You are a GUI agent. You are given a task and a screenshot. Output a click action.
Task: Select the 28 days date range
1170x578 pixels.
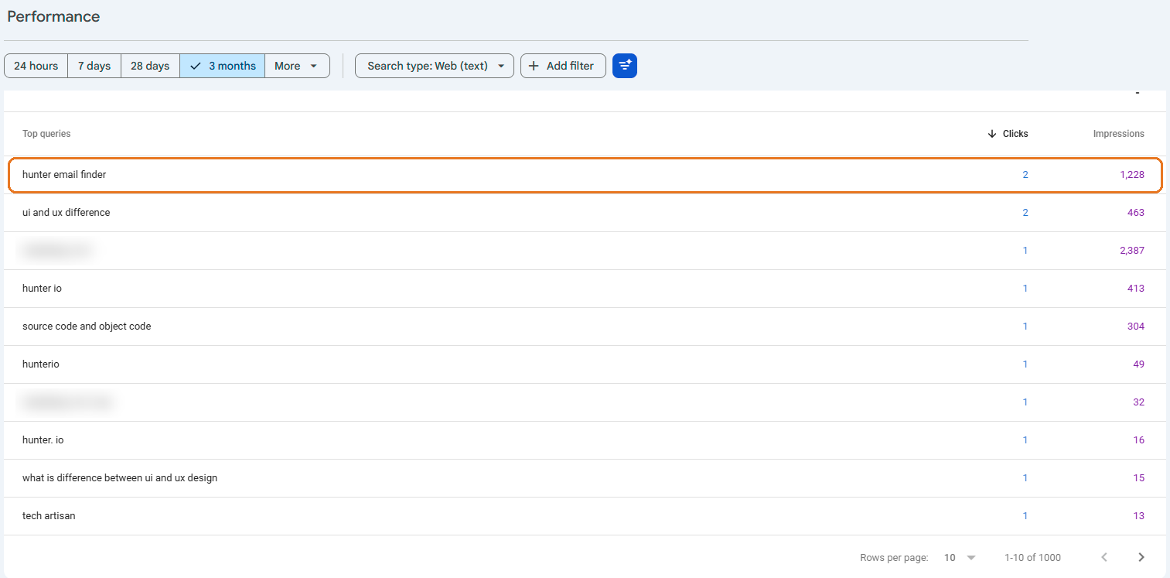(150, 66)
